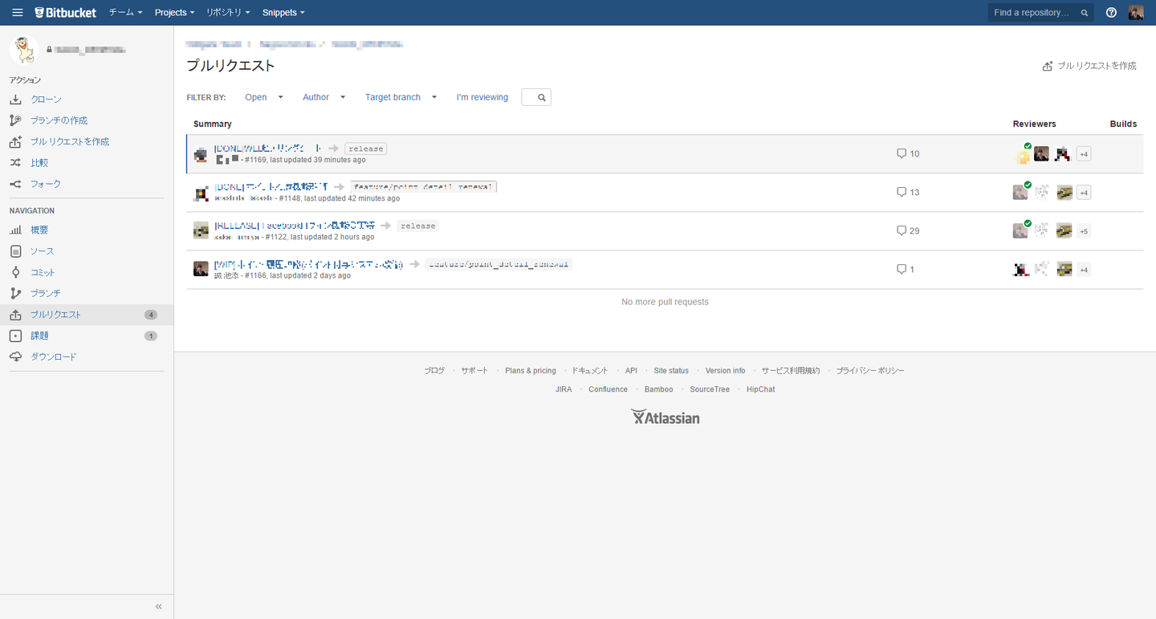Go to the Bitbucket home logo
1156x619 pixels.
66,13
